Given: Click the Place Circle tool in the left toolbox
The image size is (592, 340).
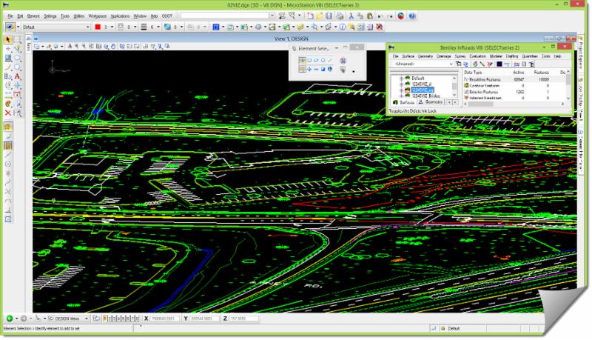Looking at the screenshot, I should [x=17, y=67].
